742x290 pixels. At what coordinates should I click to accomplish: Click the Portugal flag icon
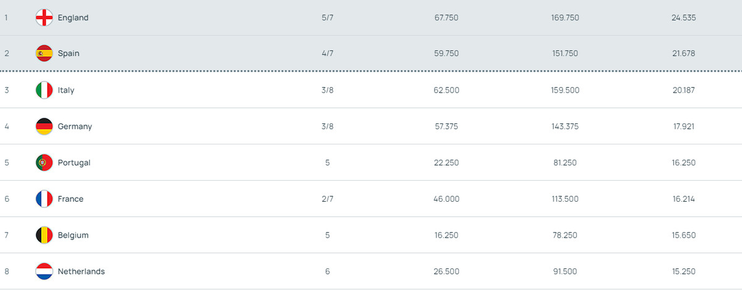click(x=44, y=163)
